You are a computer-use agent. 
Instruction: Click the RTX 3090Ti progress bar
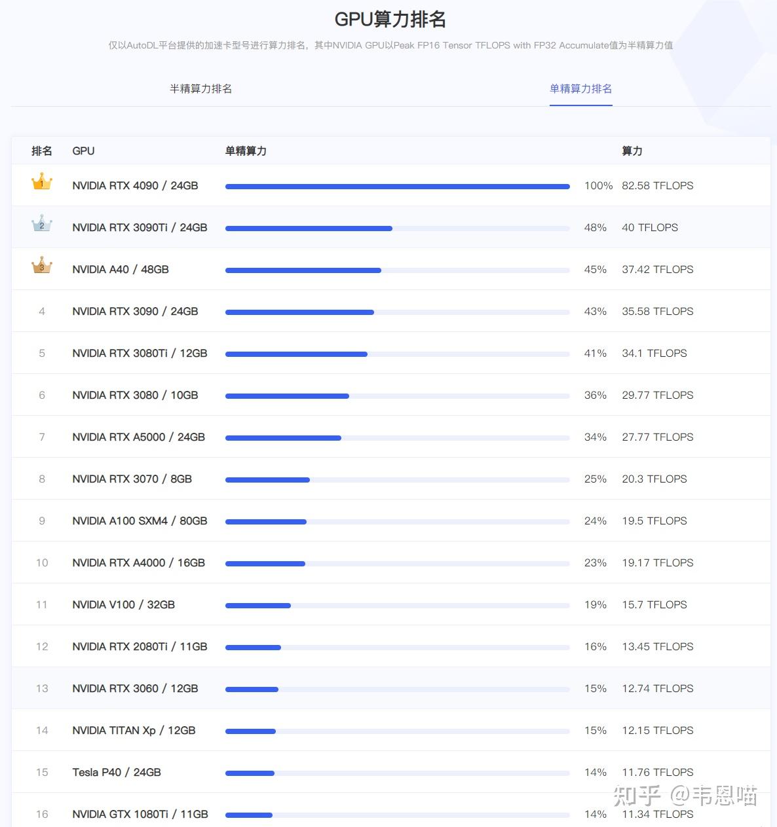(397, 229)
